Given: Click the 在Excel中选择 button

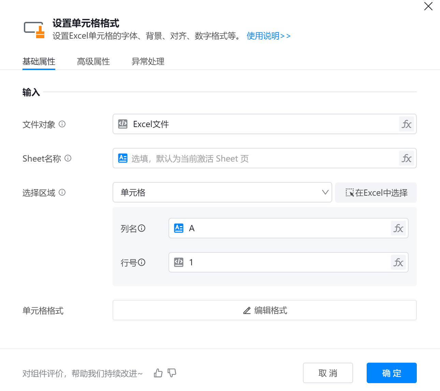Looking at the screenshot, I should (x=376, y=193).
